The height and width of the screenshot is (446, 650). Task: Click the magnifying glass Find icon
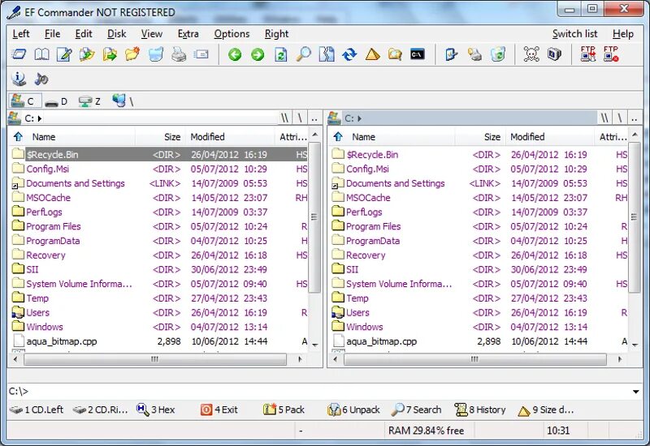(x=303, y=54)
